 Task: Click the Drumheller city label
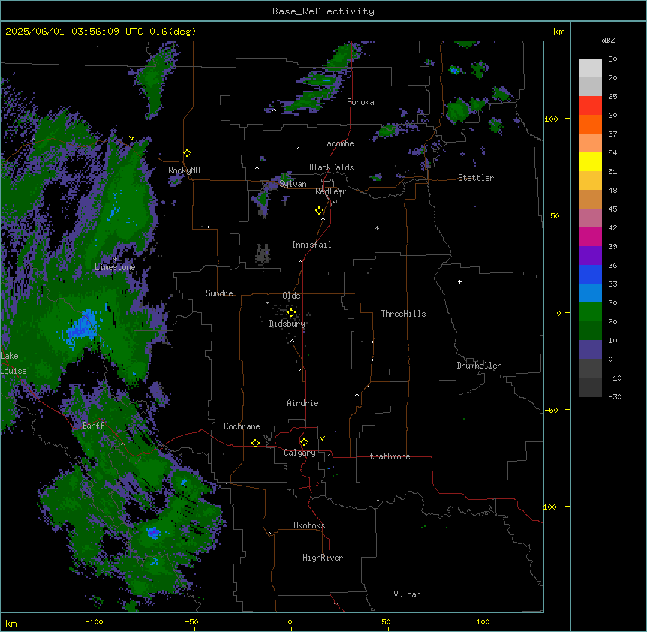tap(479, 366)
